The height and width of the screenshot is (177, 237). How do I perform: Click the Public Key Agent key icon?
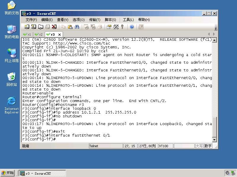click(x=122, y=27)
